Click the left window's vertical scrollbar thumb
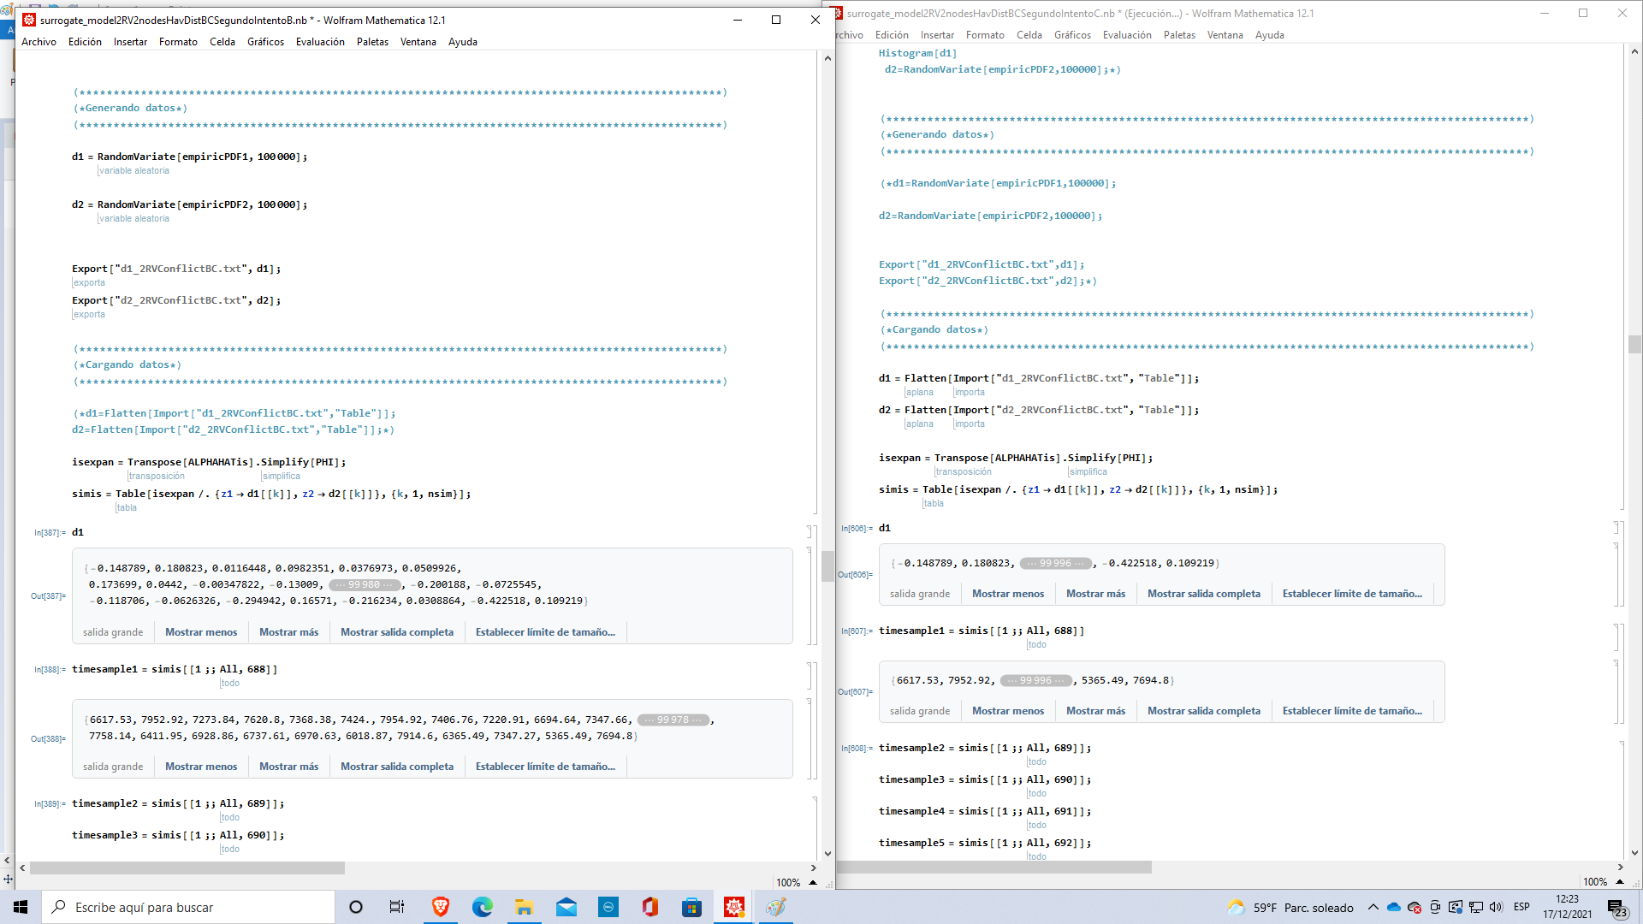1643x924 pixels. point(827,566)
